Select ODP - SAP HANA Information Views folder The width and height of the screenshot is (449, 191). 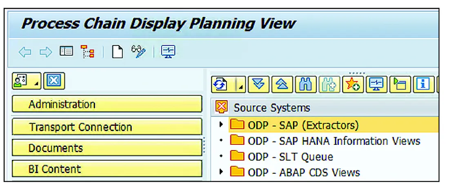(334, 141)
